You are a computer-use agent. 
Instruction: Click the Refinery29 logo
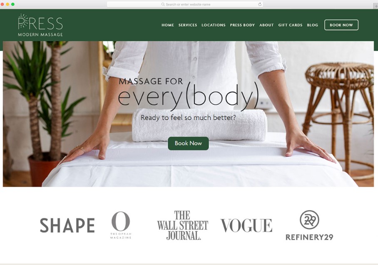click(309, 225)
